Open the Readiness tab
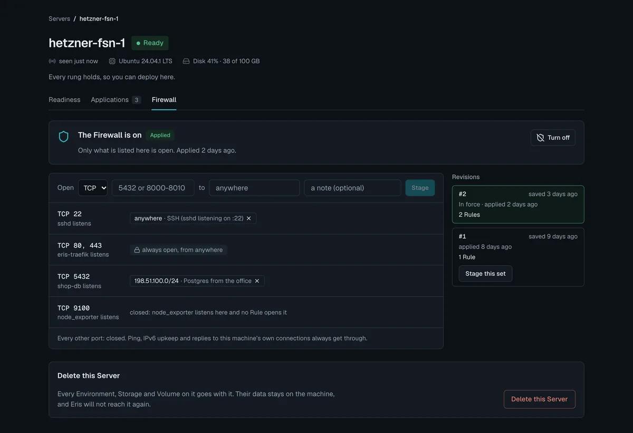The width and height of the screenshot is (633, 433). (x=64, y=100)
